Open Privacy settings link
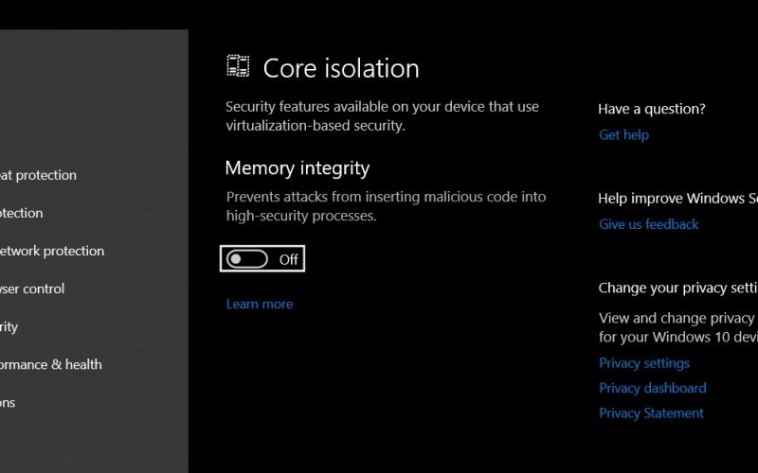This screenshot has width=758, height=473. point(644,363)
